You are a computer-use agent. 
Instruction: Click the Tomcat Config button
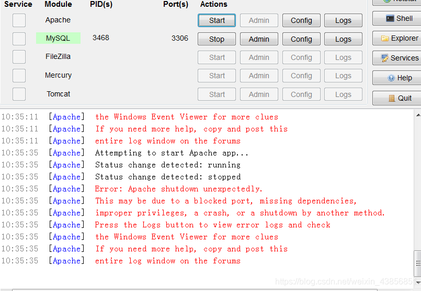pyautogui.click(x=301, y=94)
